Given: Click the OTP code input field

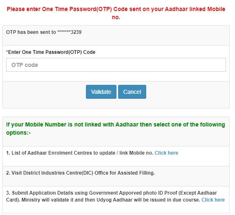Looking at the screenshot, I should pos(116,65).
